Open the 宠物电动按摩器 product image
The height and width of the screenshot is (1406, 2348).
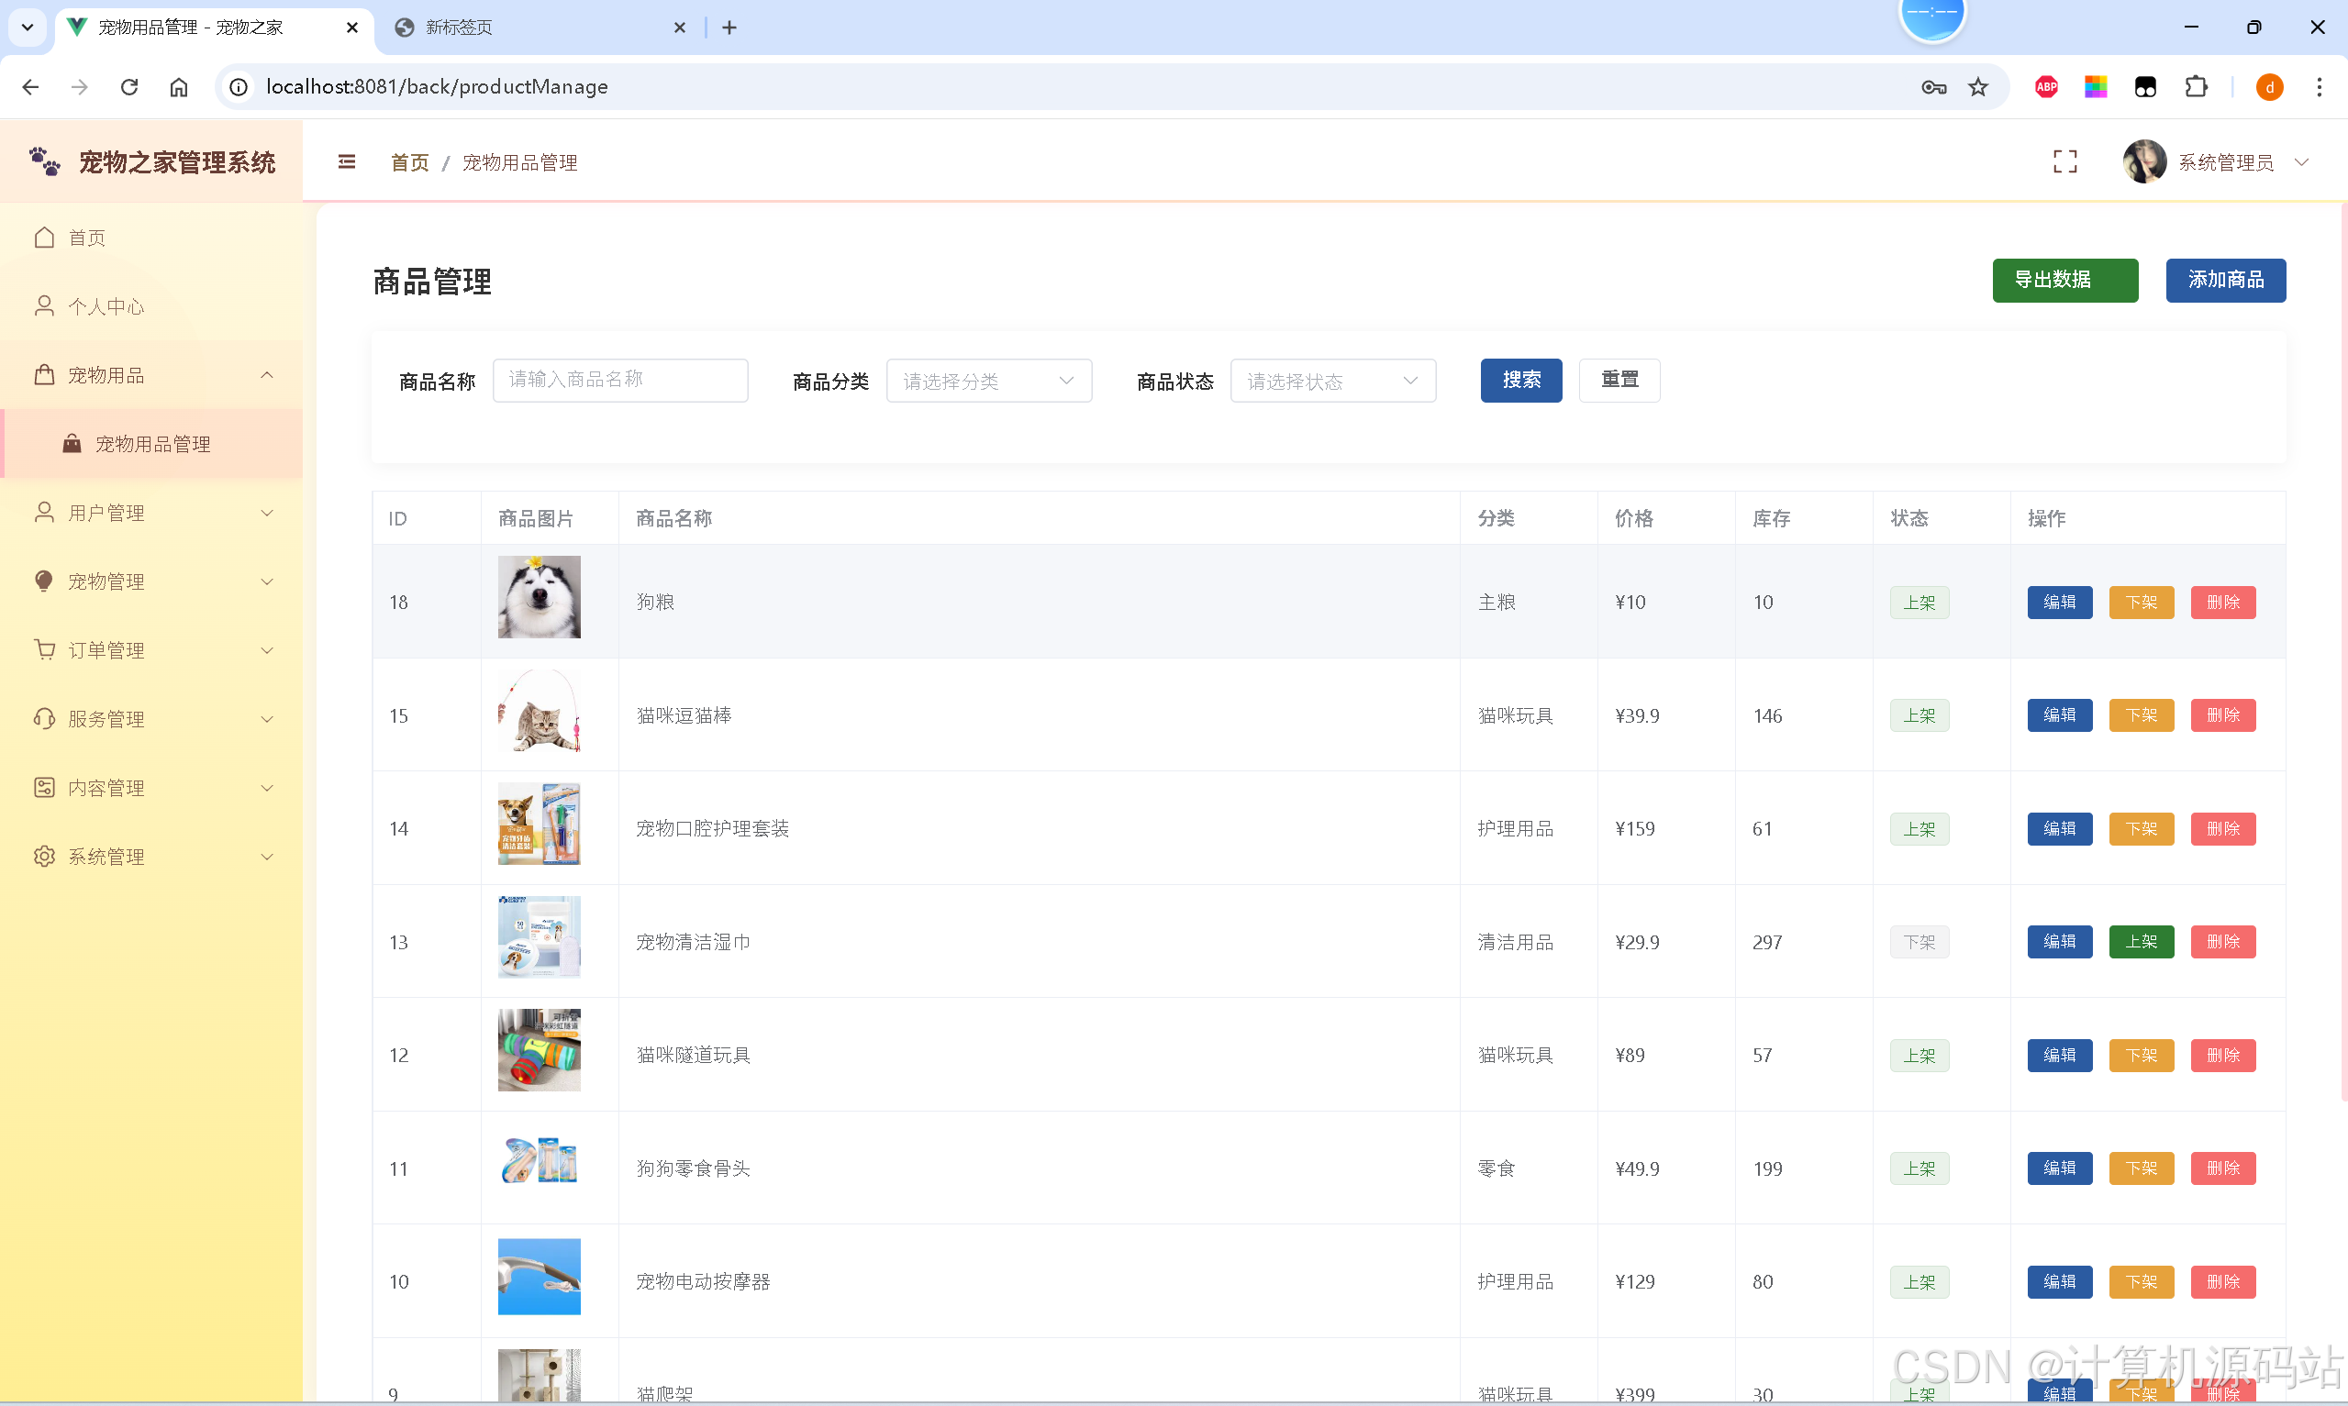[540, 1276]
